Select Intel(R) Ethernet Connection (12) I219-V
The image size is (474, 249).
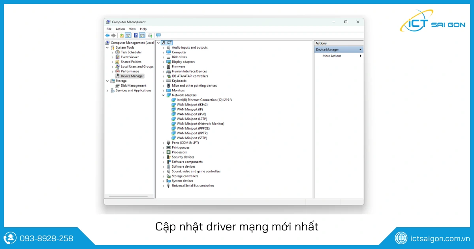click(x=205, y=100)
